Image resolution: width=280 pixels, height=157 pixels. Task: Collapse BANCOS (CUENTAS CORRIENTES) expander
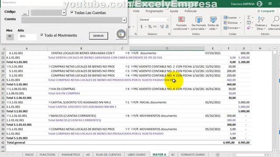coord(49,116)
